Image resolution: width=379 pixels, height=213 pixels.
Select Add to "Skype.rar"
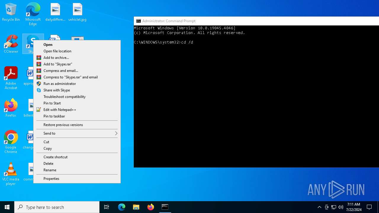point(77,64)
